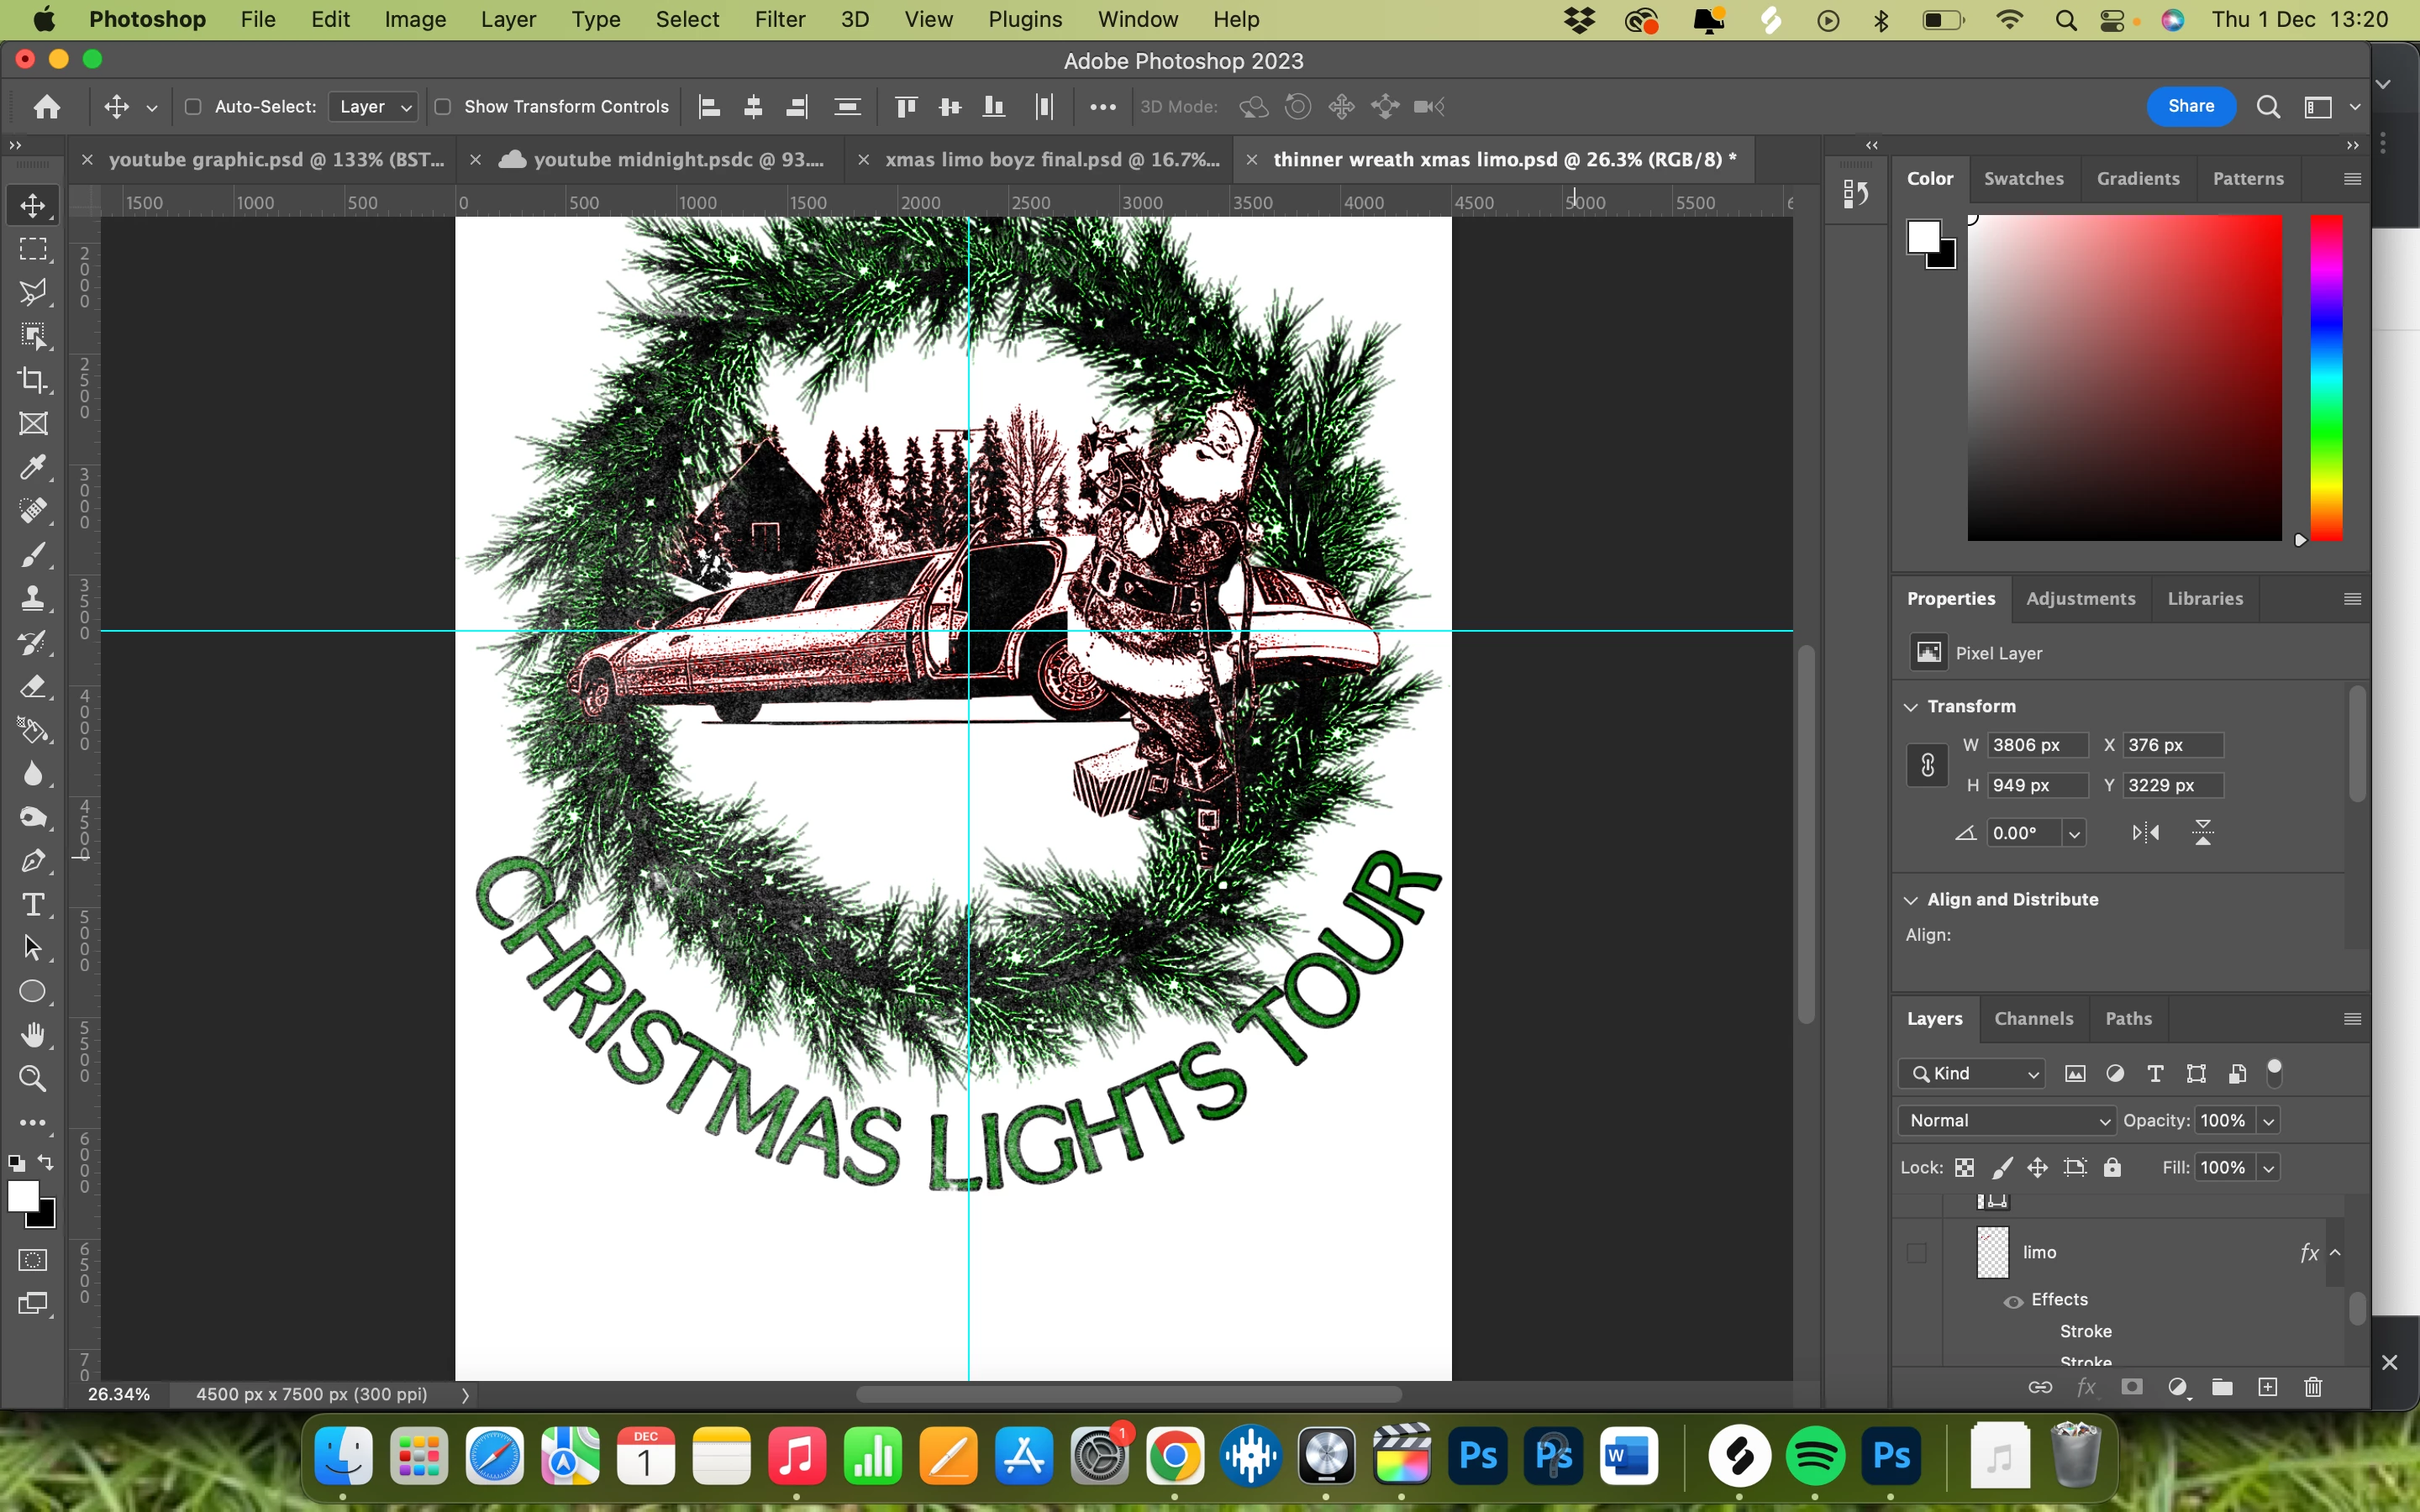Select the Hand tool
The width and height of the screenshot is (2420, 1512).
(x=33, y=1035)
